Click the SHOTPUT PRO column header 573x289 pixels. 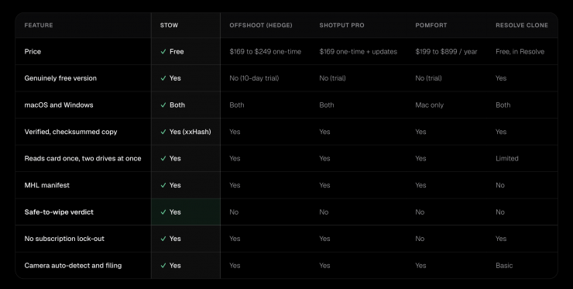[x=341, y=26]
